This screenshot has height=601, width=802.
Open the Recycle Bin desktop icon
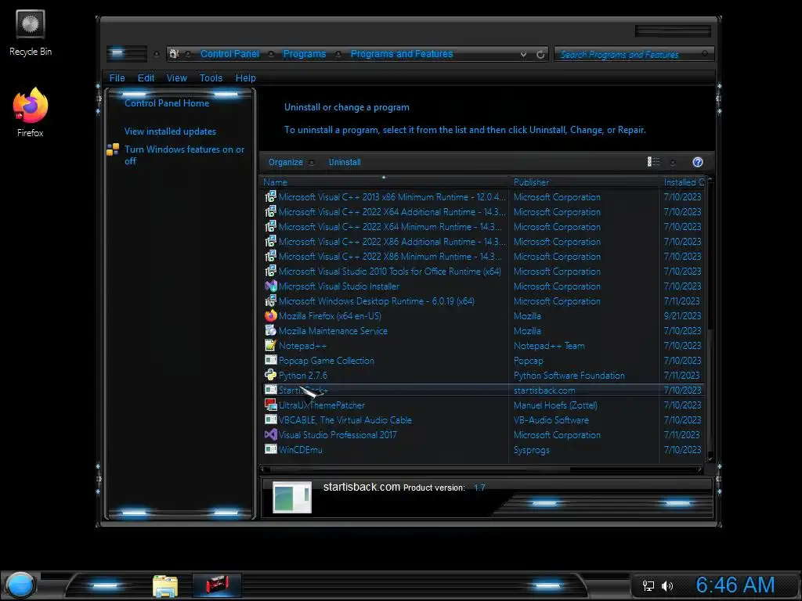(x=31, y=33)
